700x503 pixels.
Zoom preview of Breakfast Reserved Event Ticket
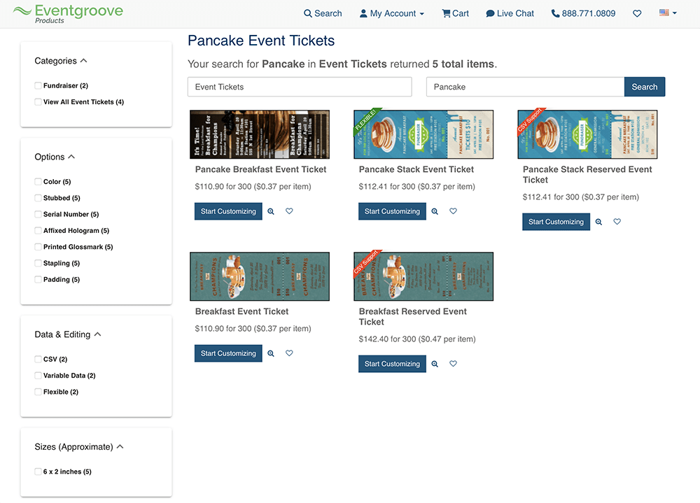[435, 364]
